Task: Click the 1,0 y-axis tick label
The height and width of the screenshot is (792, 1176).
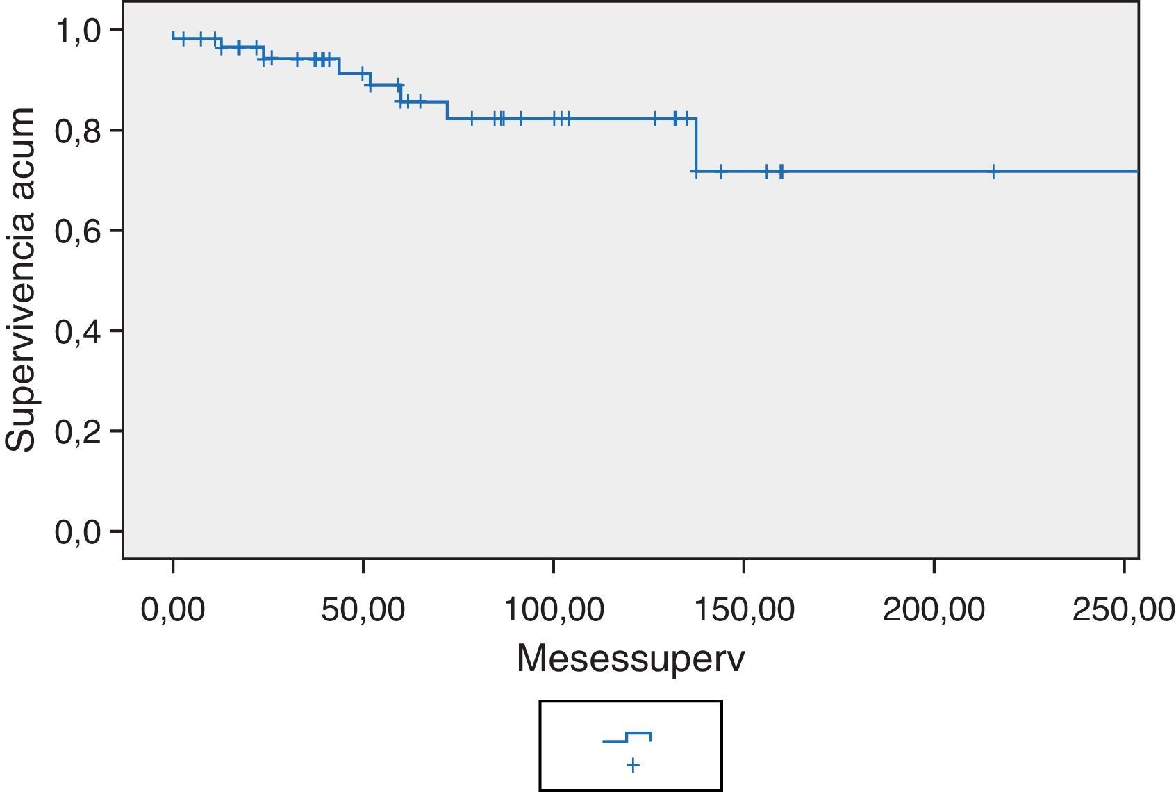Action: point(78,31)
